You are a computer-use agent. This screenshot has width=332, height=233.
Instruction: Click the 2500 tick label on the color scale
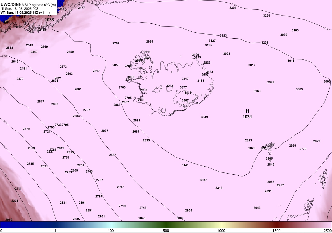pos(328,231)
